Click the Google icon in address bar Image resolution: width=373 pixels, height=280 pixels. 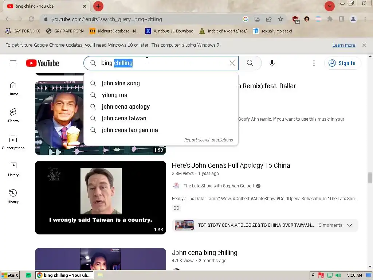click(x=245, y=19)
